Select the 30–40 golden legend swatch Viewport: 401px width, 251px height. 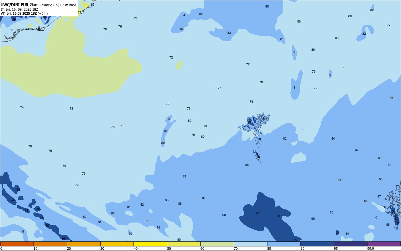click(117, 244)
